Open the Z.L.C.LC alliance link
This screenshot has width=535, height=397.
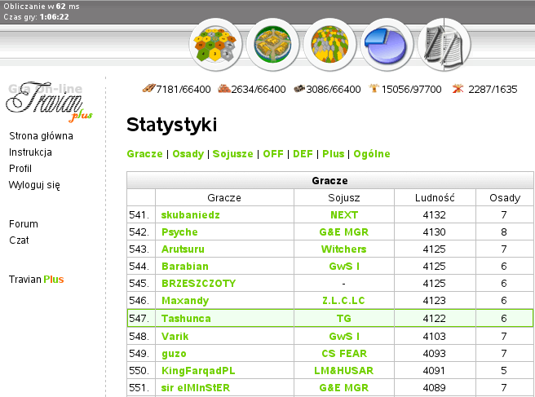[344, 301]
